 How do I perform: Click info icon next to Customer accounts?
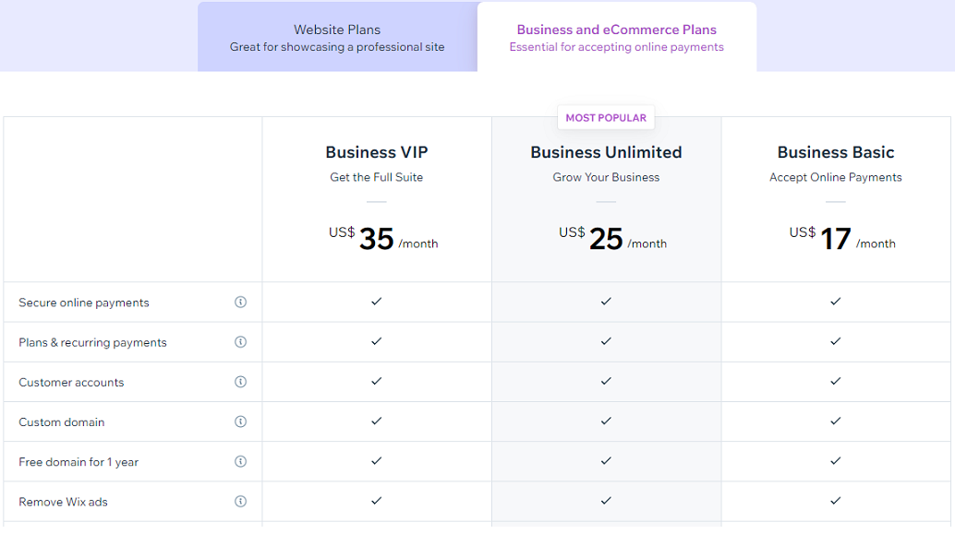point(240,381)
